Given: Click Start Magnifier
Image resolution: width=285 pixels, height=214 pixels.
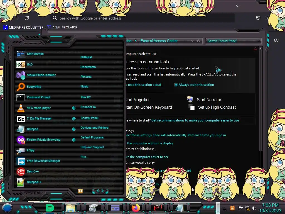Looking at the screenshot, I should (138, 100).
